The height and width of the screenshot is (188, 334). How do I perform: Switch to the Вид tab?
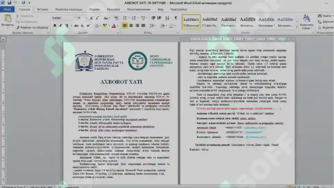[x=161, y=9]
